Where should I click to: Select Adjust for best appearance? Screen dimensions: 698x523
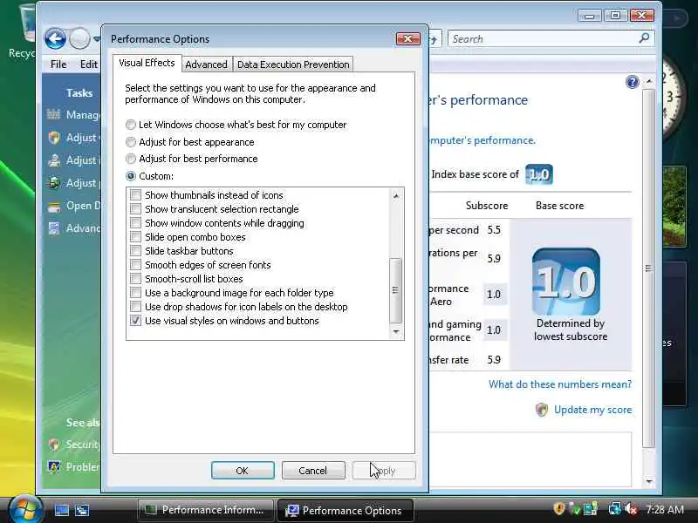point(130,142)
